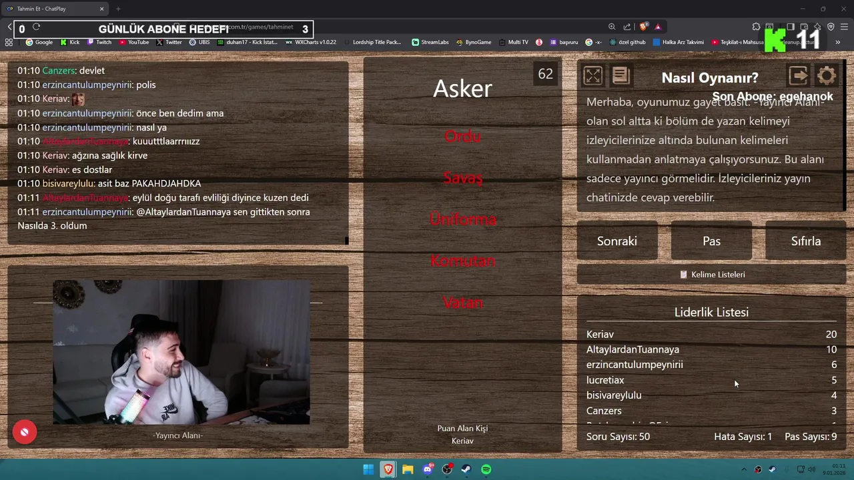Open the Twitch bookmark
Viewport: 854px width, 480px height.
(99, 42)
